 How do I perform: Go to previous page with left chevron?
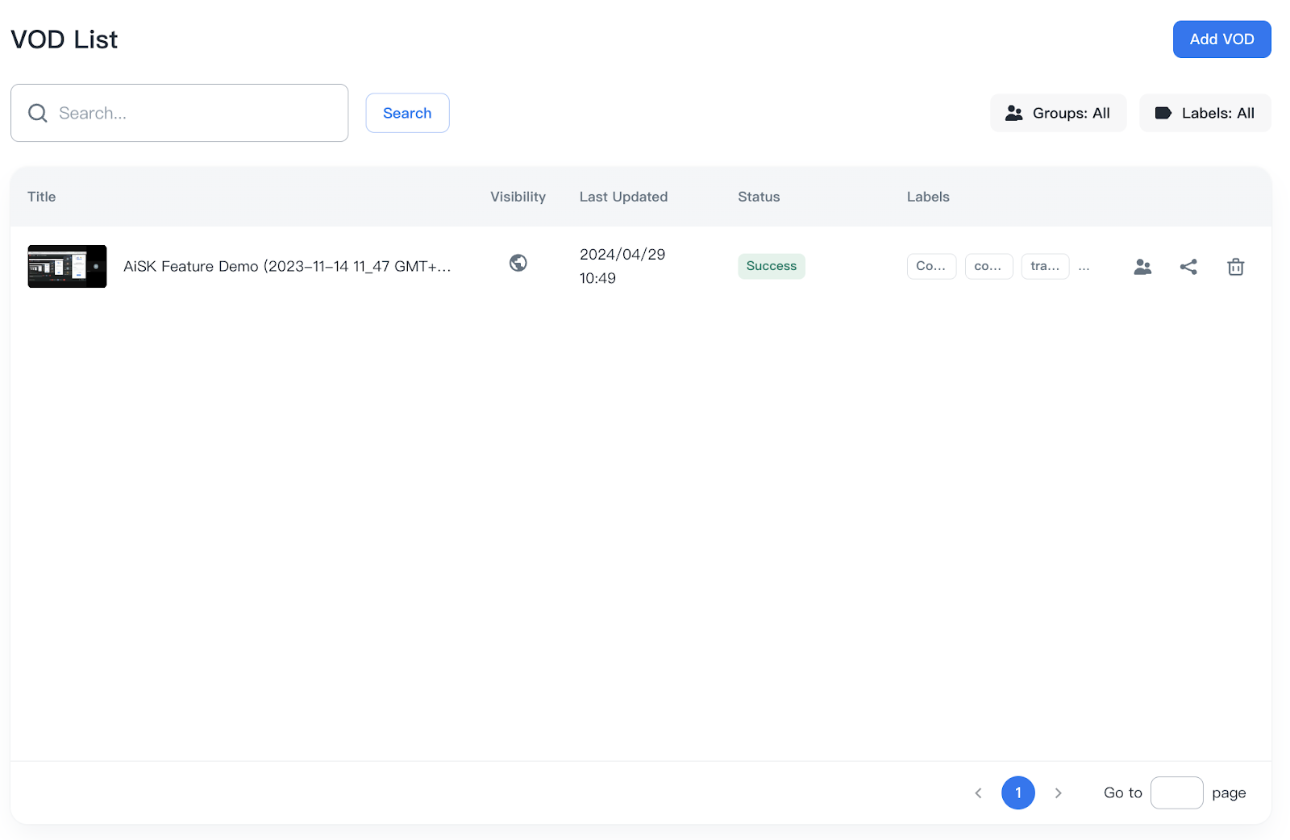point(978,793)
